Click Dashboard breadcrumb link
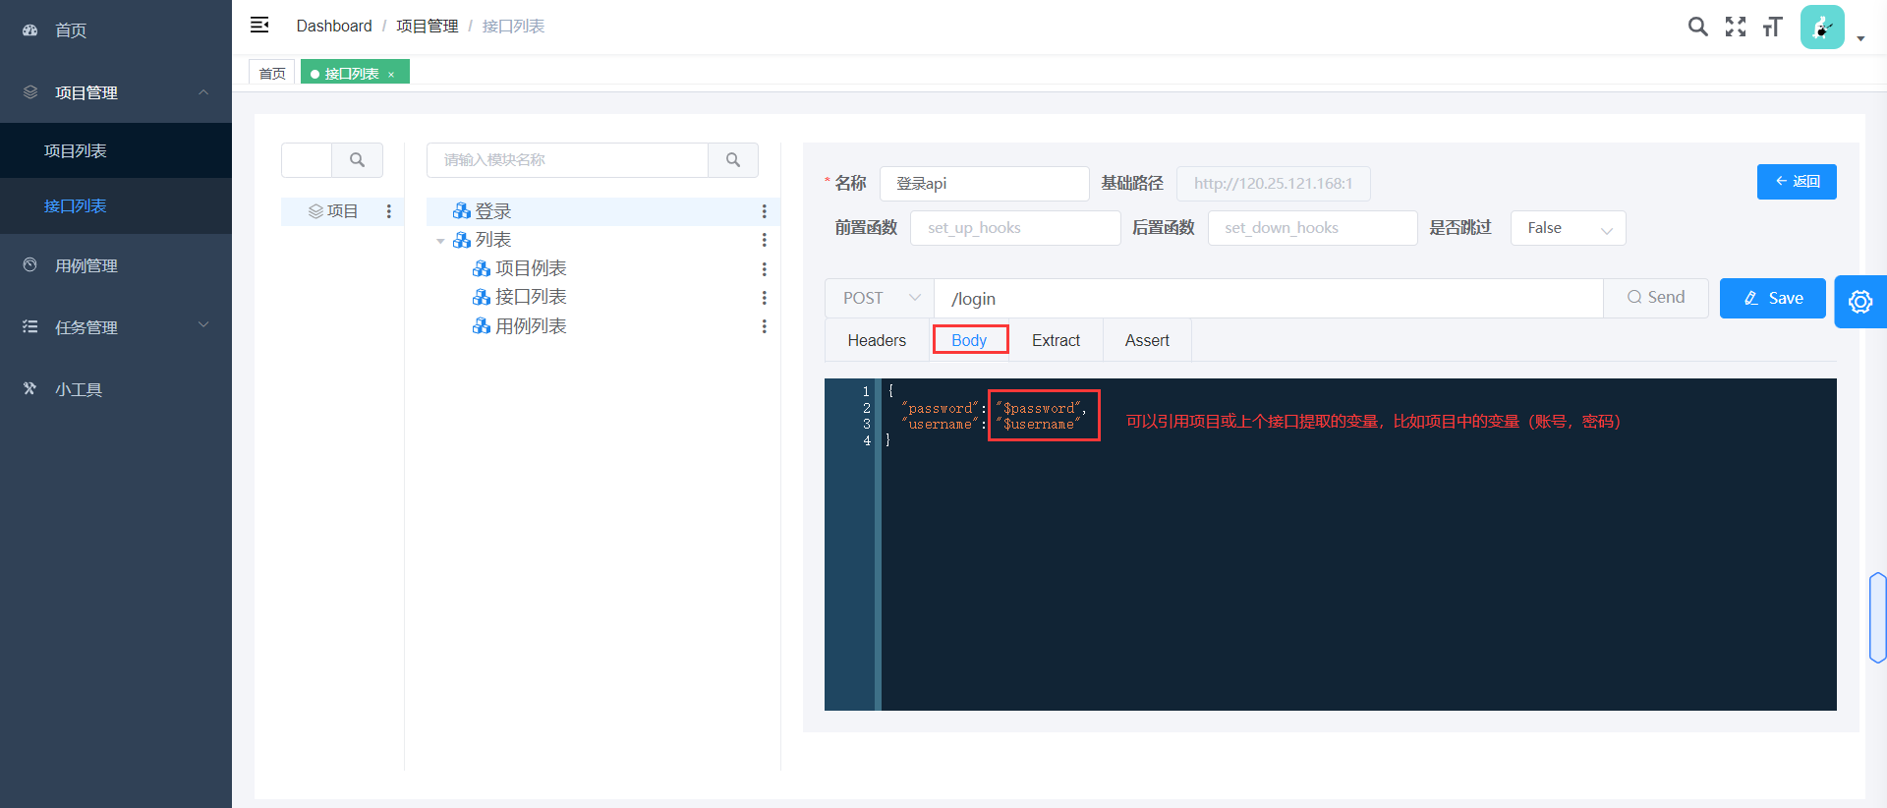This screenshot has width=1887, height=808. [x=334, y=26]
